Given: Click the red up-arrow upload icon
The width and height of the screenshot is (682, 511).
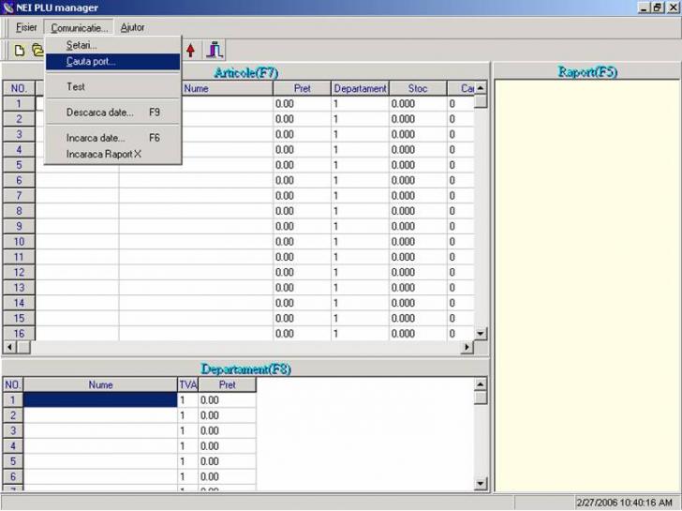Looking at the screenshot, I should tap(191, 51).
